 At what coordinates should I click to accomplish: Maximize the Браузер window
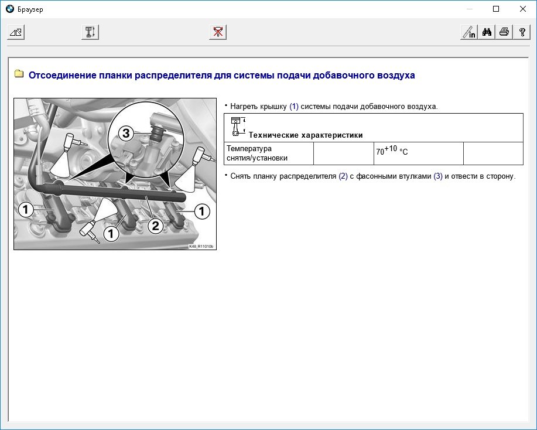click(496, 9)
